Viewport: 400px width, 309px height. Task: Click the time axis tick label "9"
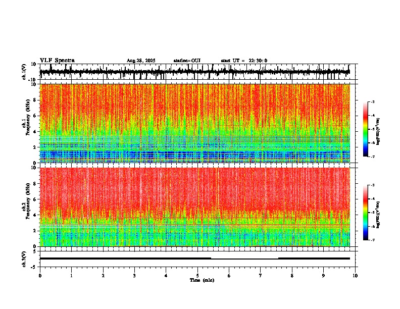click(323, 276)
